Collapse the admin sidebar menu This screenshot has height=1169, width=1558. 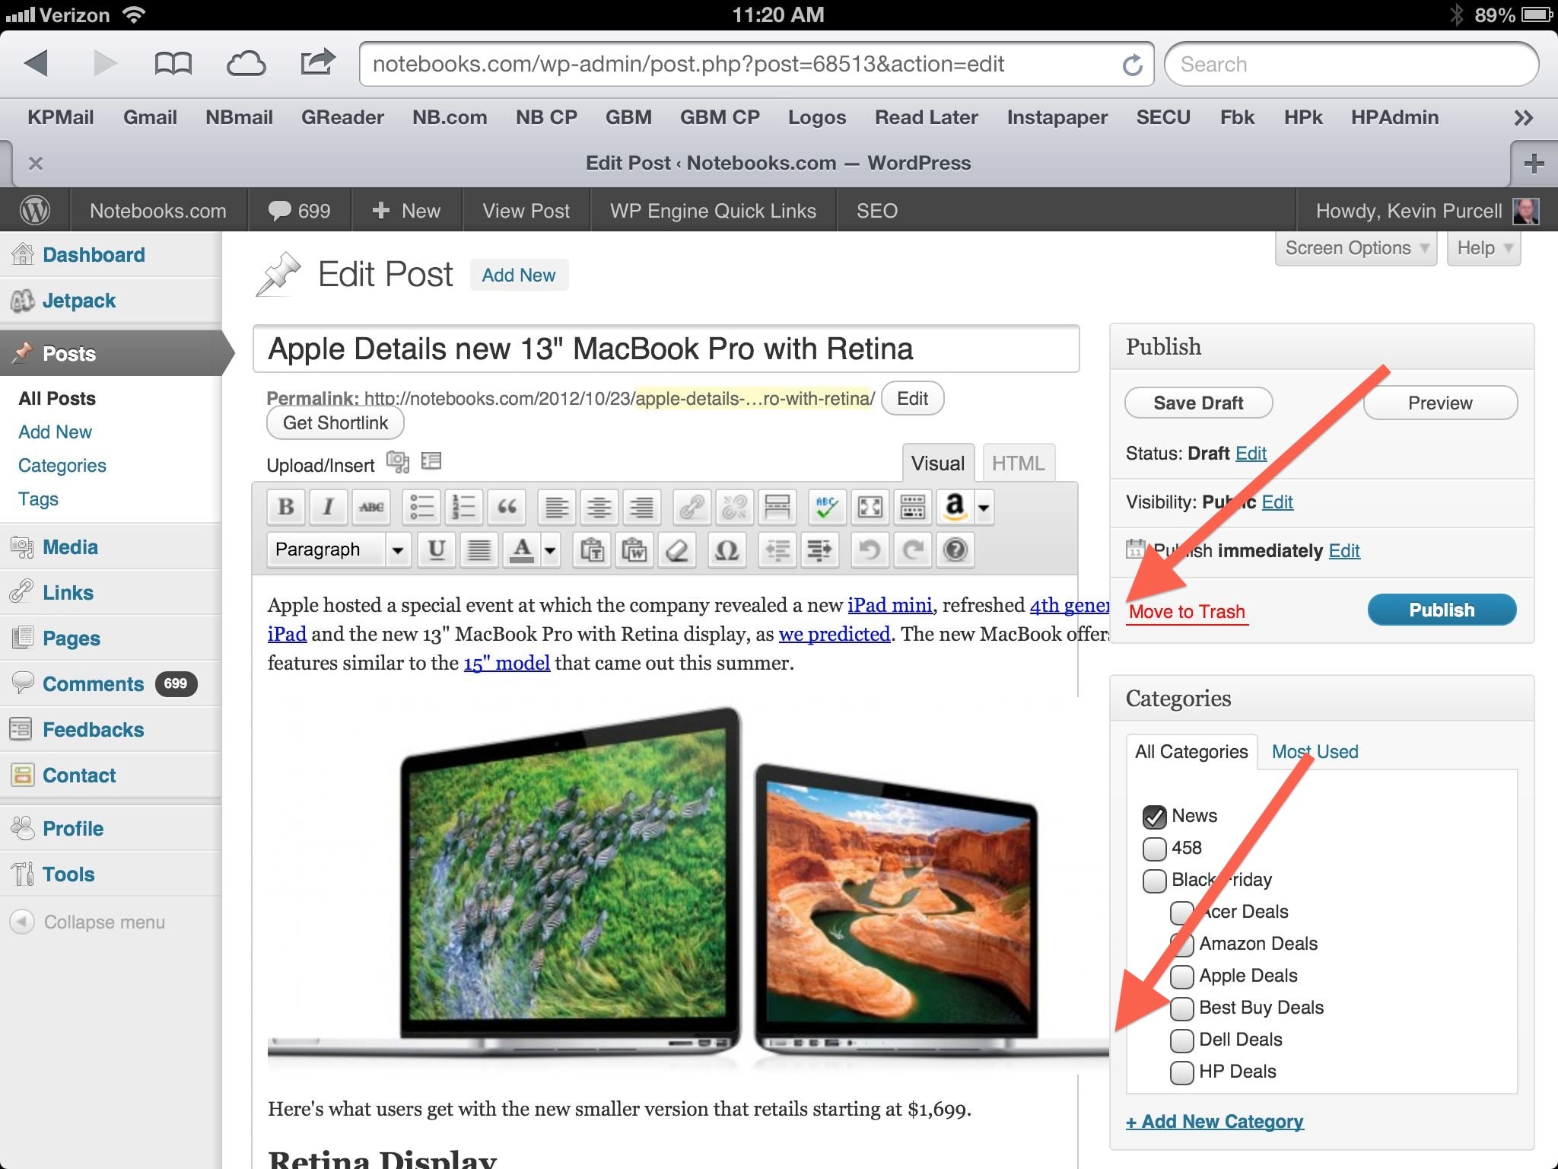pos(87,922)
